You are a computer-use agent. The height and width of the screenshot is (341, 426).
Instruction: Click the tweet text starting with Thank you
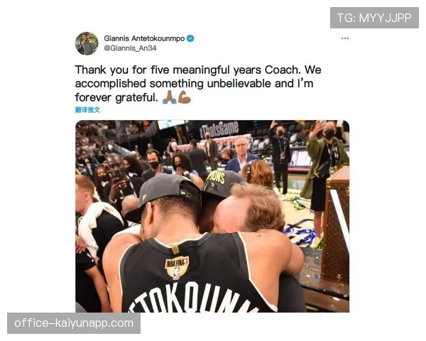(198, 84)
